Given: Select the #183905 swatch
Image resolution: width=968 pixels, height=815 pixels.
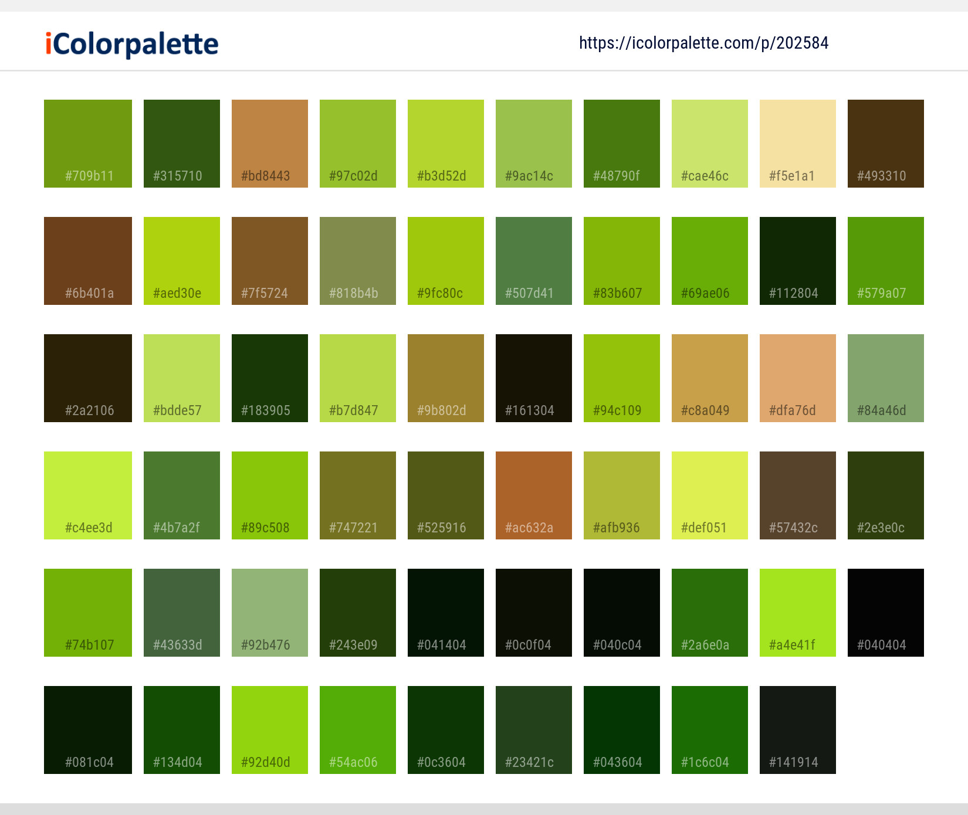Looking at the screenshot, I should (270, 378).
